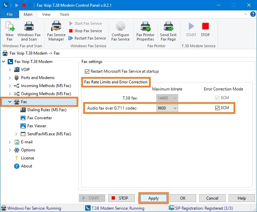This screenshot has height=212, width=257.
Task: Expand the Options tree node
Action: pyautogui.click(x=10, y=150)
